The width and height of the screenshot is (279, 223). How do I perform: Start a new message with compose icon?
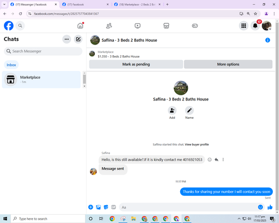pos(78,39)
